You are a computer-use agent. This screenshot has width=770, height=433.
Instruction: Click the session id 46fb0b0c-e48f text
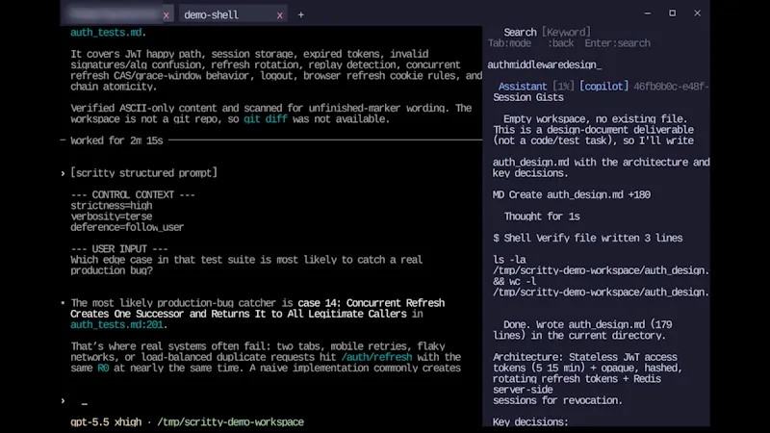click(671, 87)
